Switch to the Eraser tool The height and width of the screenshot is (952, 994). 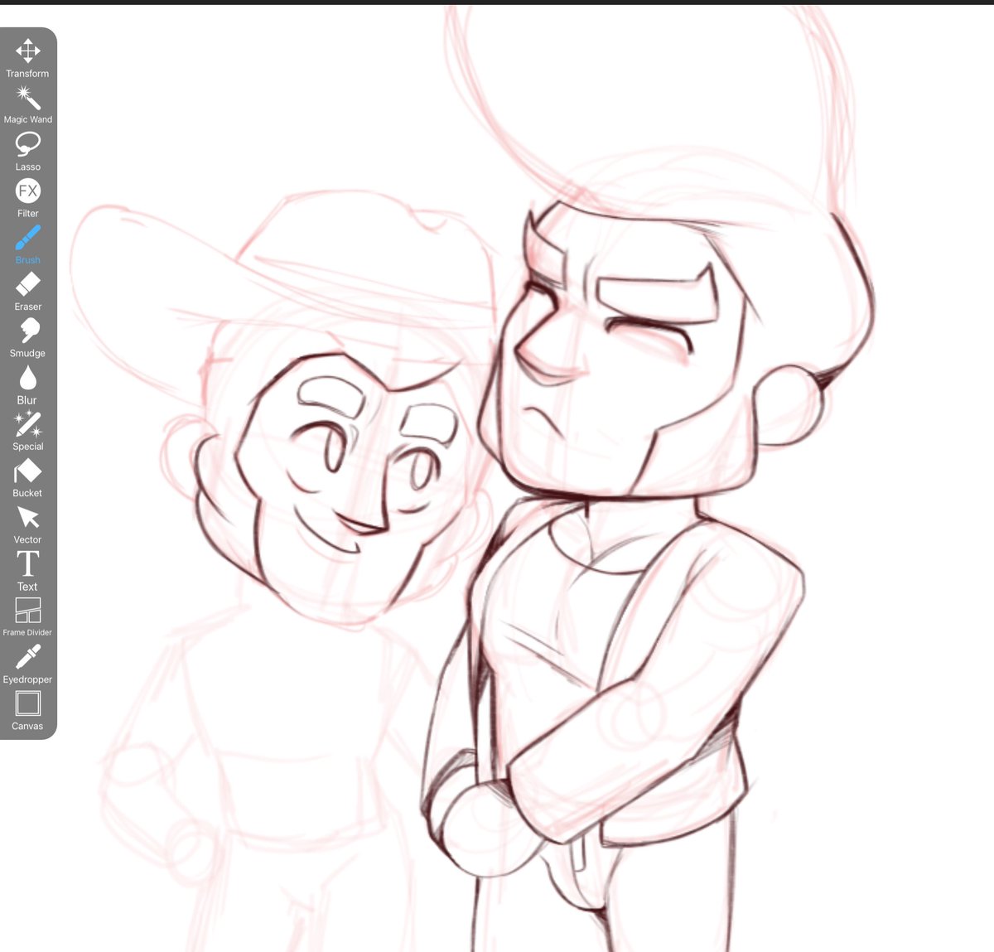[x=27, y=292]
